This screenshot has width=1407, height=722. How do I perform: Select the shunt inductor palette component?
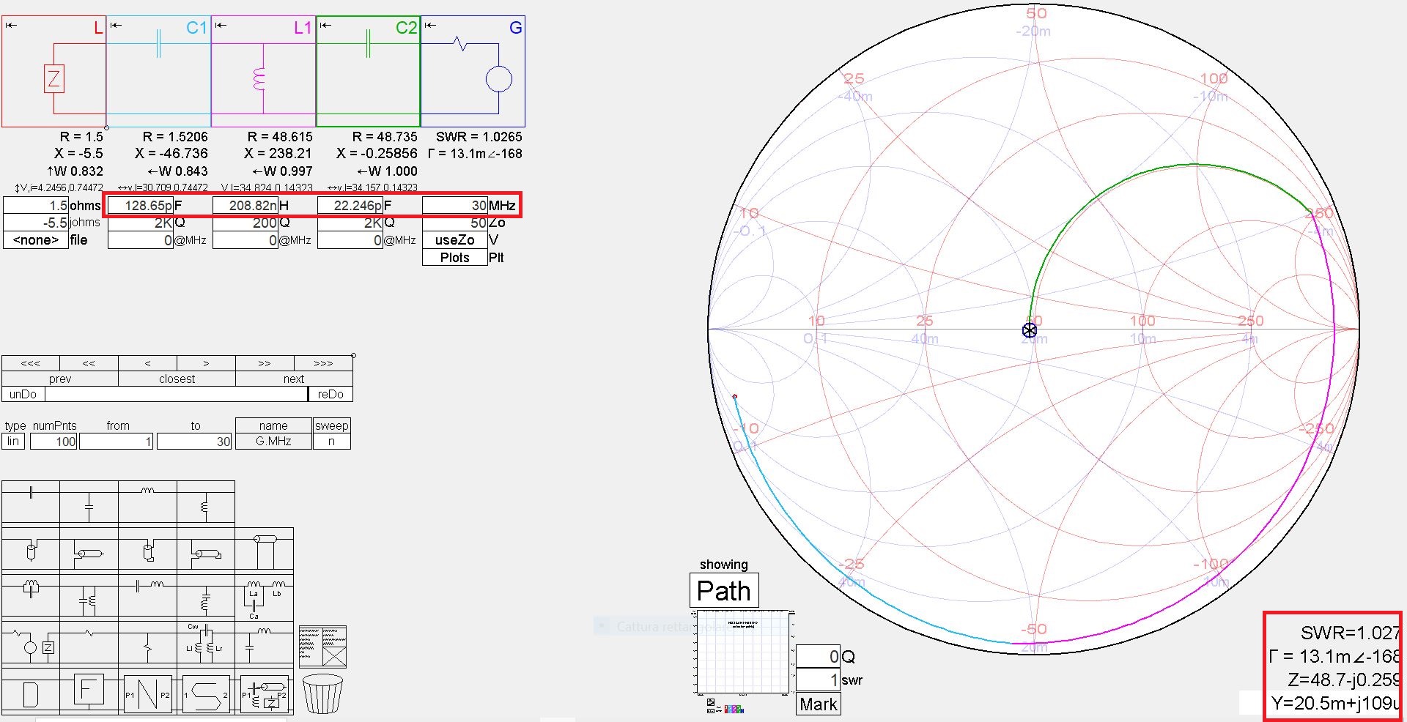tap(205, 502)
